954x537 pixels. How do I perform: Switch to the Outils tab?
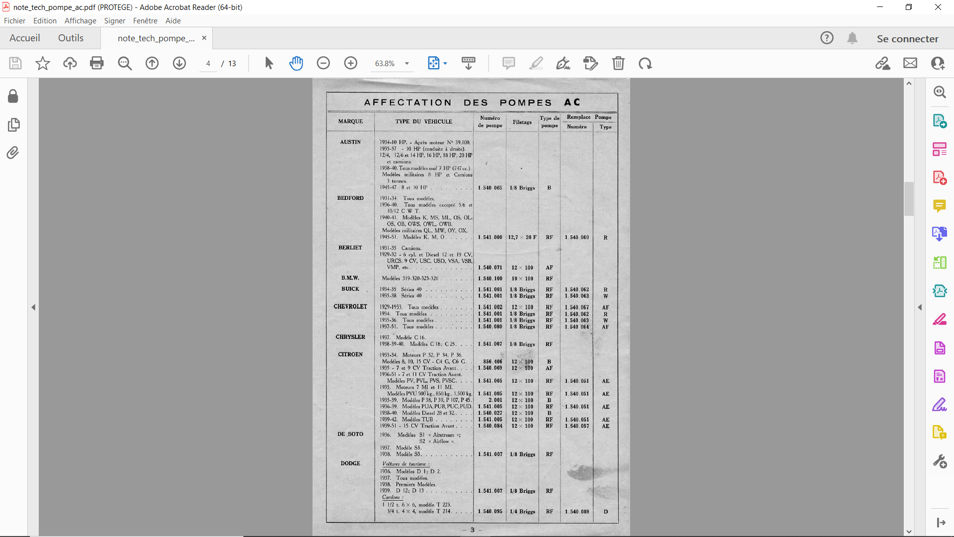[x=71, y=38]
